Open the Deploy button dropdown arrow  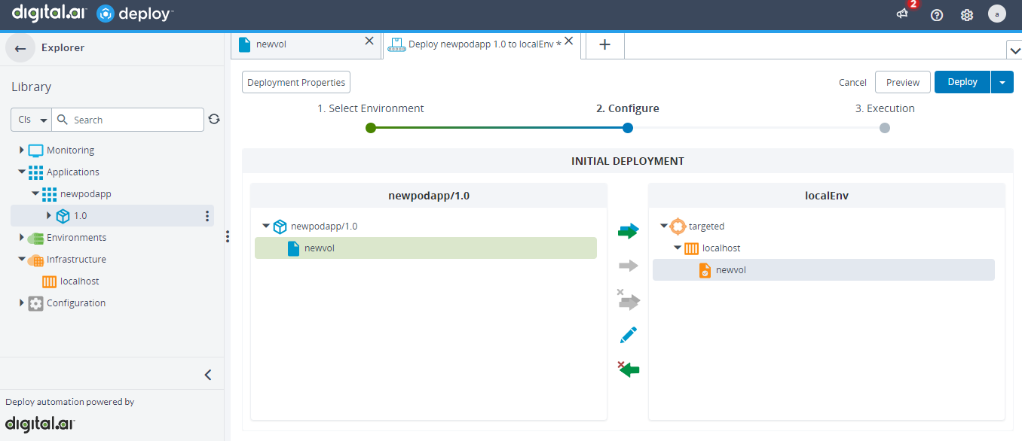1002,82
